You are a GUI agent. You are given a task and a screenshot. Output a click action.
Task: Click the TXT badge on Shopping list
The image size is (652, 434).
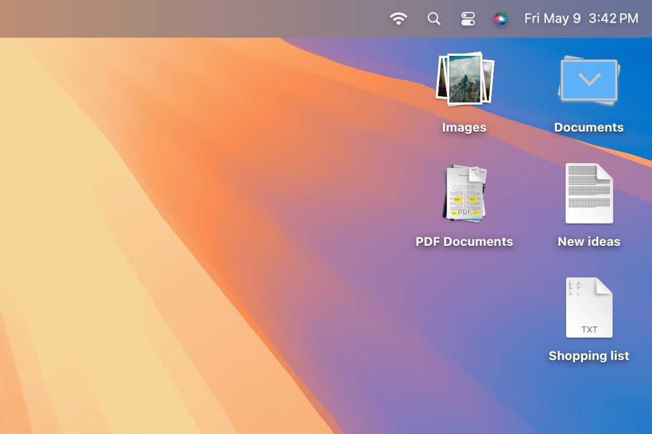(x=589, y=329)
